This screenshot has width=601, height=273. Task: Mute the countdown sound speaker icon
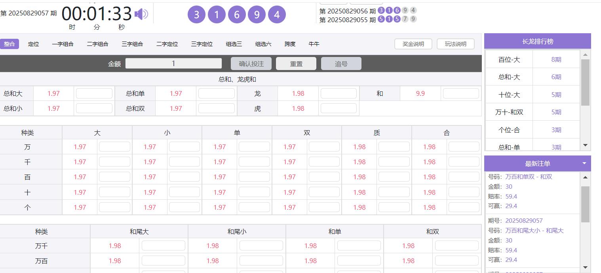point(141,14)
